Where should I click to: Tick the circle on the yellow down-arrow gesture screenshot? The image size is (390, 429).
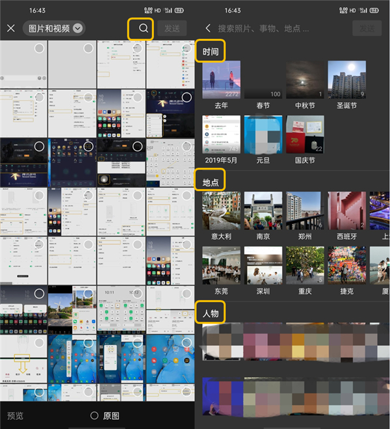[39, 343]
